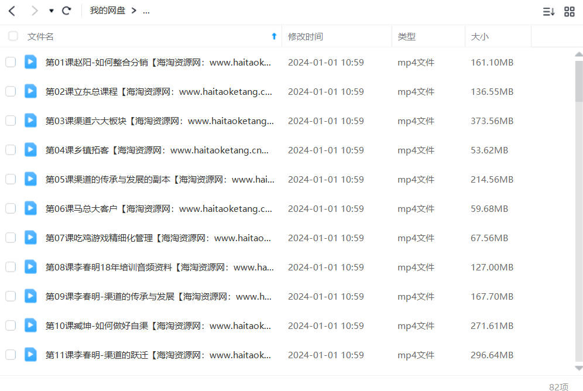Click modified time of 第01课赵阳 row
This screenshot has width=583, height=391.
point(325,63)
